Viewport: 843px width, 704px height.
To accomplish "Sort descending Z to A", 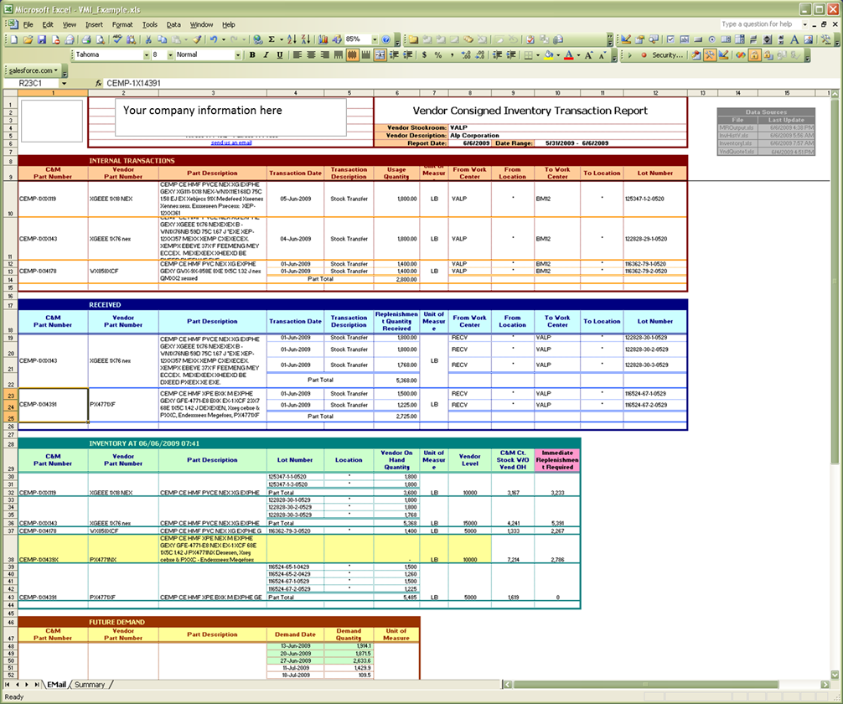I will (305, 39).
